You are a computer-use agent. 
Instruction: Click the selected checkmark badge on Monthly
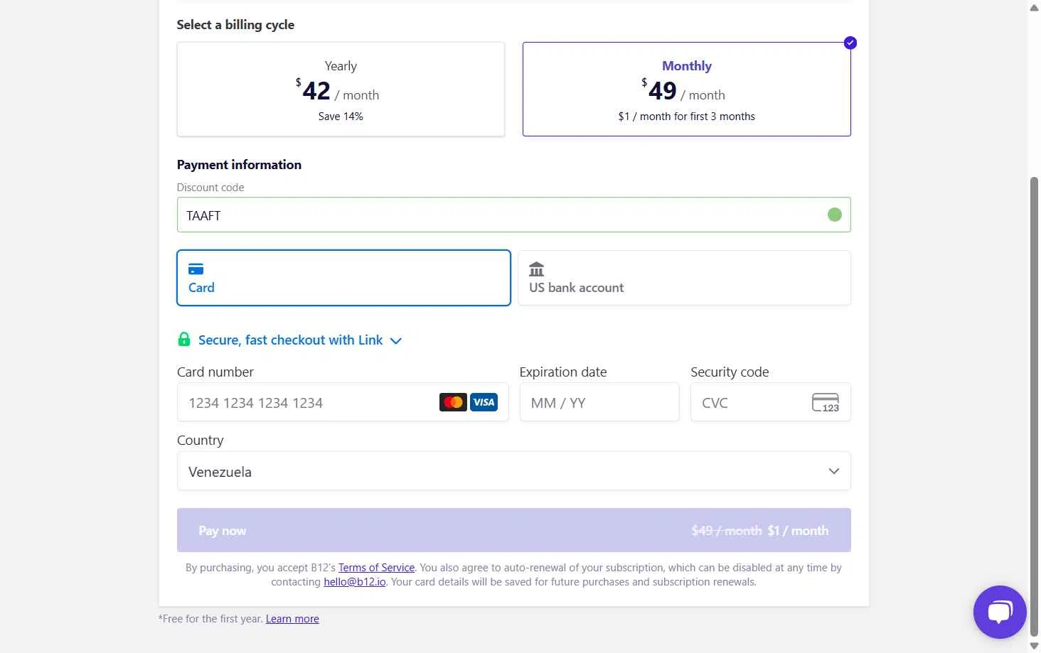(x=850, y=43)
